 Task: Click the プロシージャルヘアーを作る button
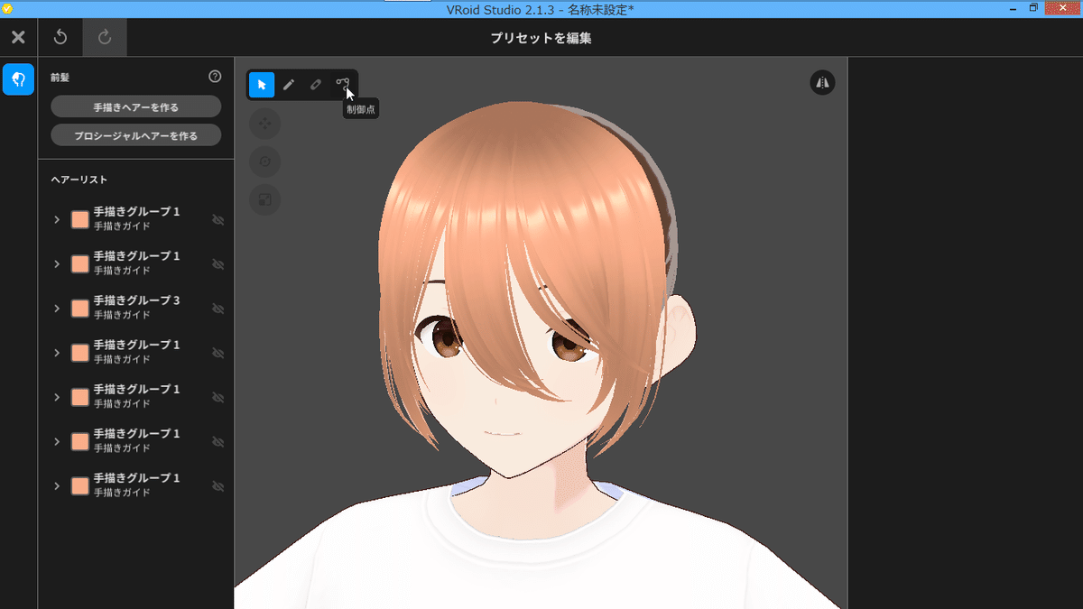point(135,135)
